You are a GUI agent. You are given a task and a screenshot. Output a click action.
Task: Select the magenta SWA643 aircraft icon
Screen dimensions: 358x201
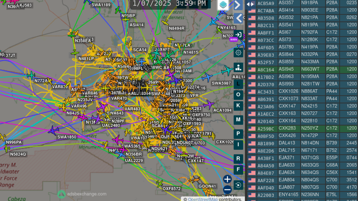102,106
